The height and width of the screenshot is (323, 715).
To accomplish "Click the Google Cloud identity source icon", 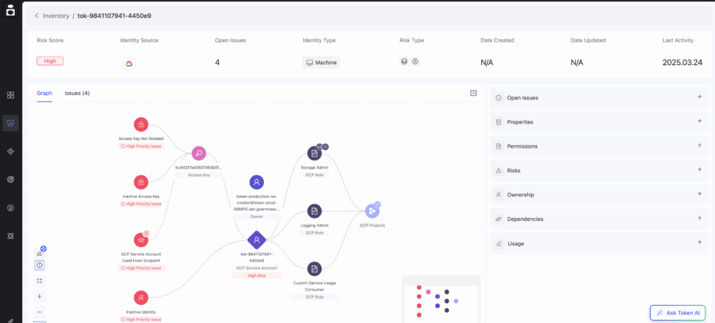I will click(x=129, y=64).
